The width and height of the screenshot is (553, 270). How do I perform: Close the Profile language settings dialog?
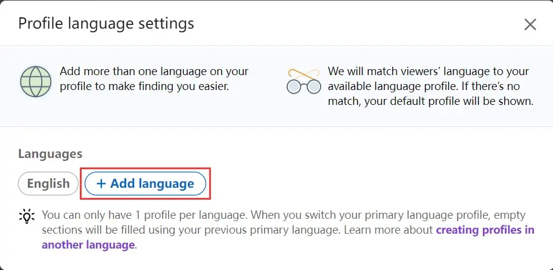(x=530, y=24)
